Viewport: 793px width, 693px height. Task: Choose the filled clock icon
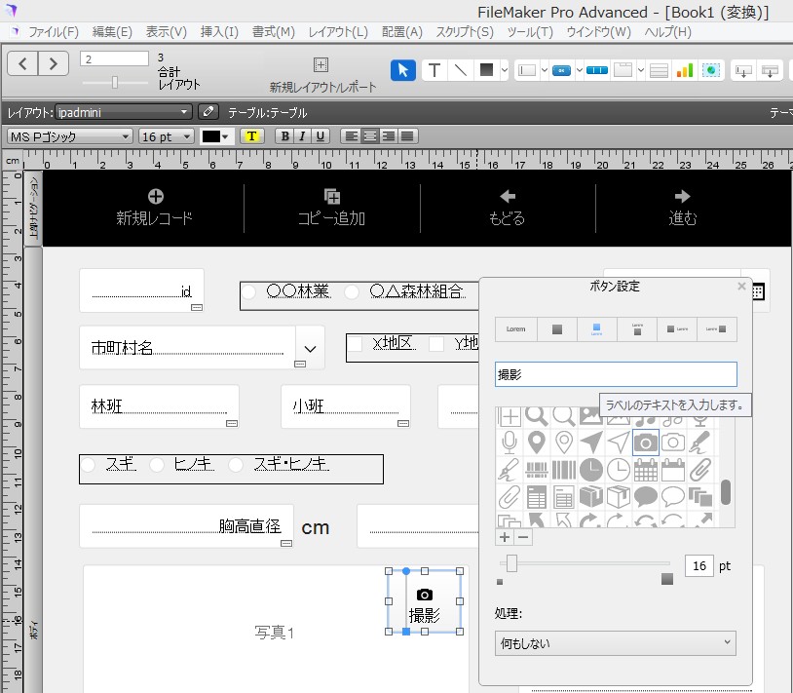tap(590, 470)
